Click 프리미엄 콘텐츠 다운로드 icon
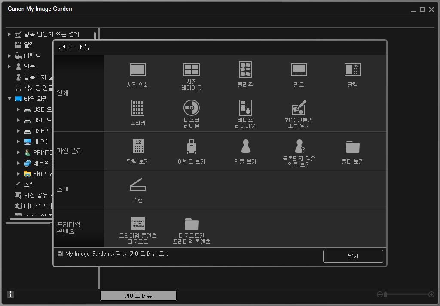Viewport: 440px width, 306px height. (x=138, y=223)
